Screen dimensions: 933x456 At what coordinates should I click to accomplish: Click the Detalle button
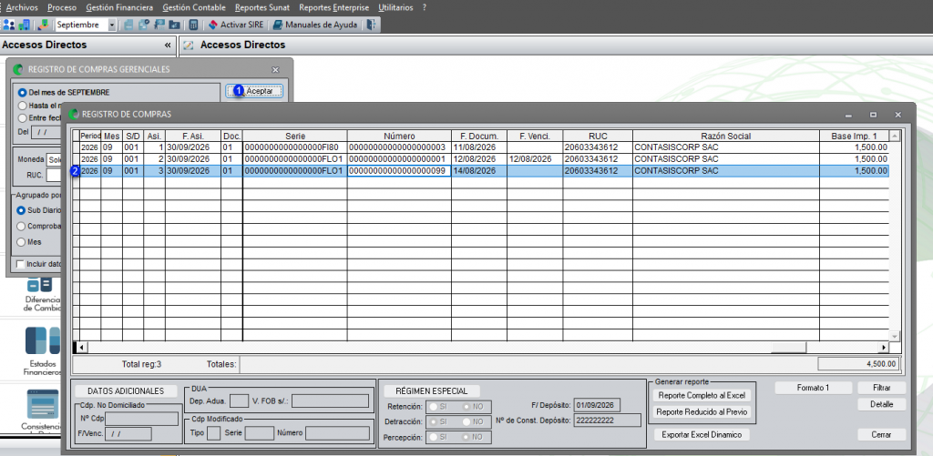[882, 404]
